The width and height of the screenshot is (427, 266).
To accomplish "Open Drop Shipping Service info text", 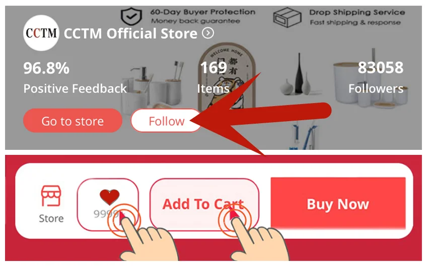I will coord(357,17).
